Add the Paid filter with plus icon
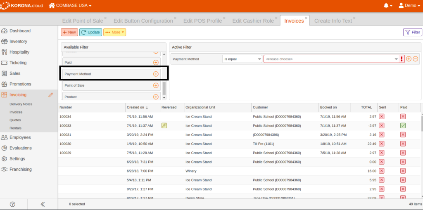Screen dimensions: 423x210 [x=156, y=63]
